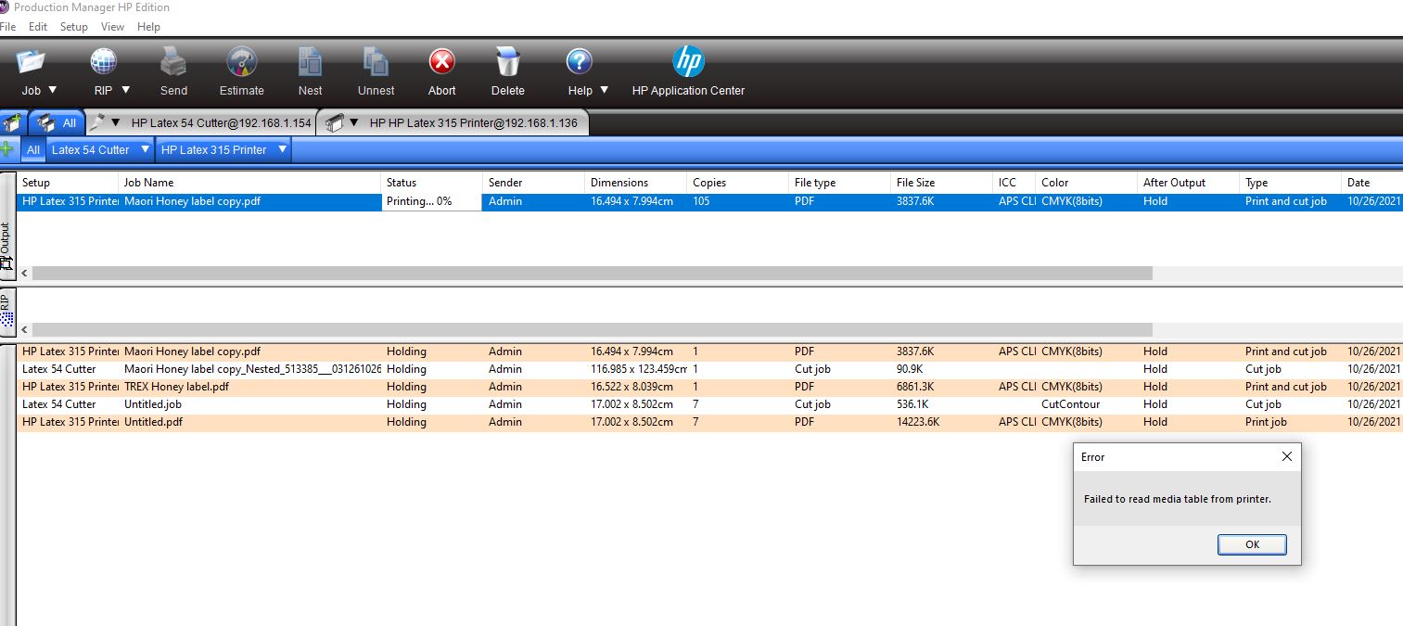Select the All filter button
Viewport: 1403px width, 626px height.
[33, 149]
